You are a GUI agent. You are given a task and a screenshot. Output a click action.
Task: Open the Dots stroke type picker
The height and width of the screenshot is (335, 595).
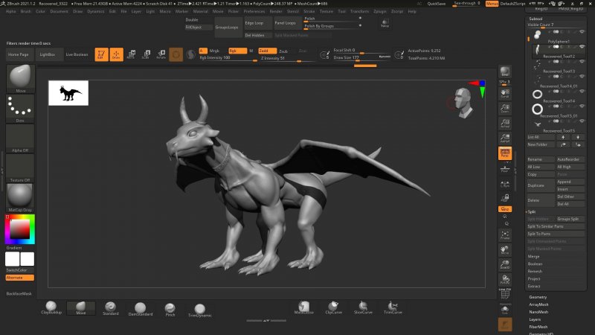20,109
